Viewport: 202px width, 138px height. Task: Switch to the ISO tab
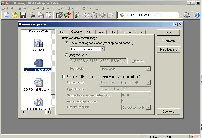90,32
